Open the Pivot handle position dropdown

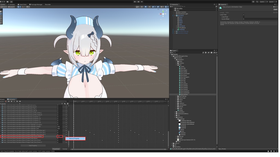tap(4, 7)
